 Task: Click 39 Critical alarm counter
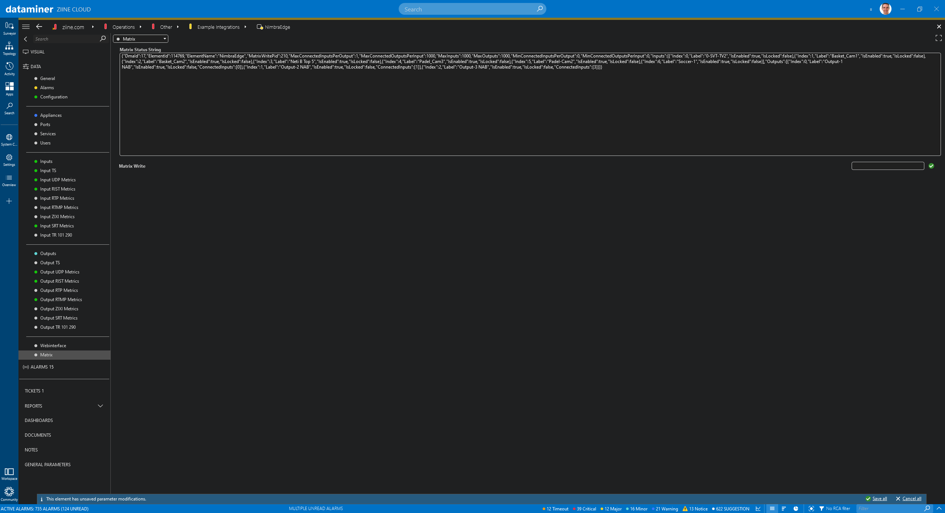coord(584,509)
